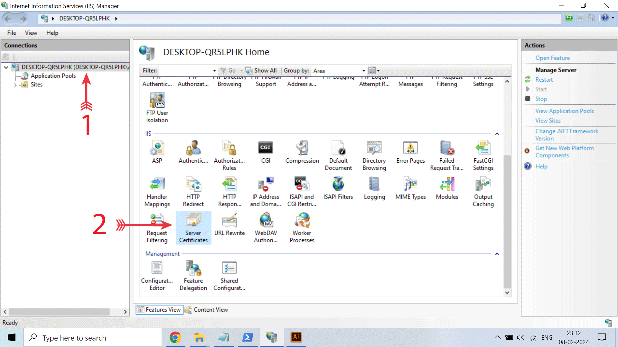Viewport: 618px width, 347px height.
Task: Expand the Sites tree node
Action: coord(15,85)
